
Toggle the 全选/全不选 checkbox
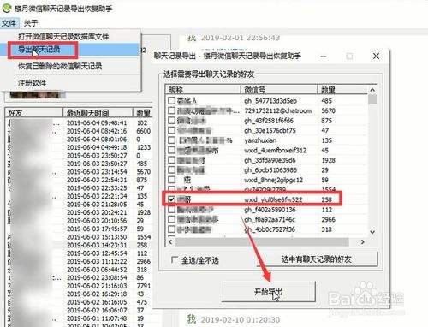(175, 260)
